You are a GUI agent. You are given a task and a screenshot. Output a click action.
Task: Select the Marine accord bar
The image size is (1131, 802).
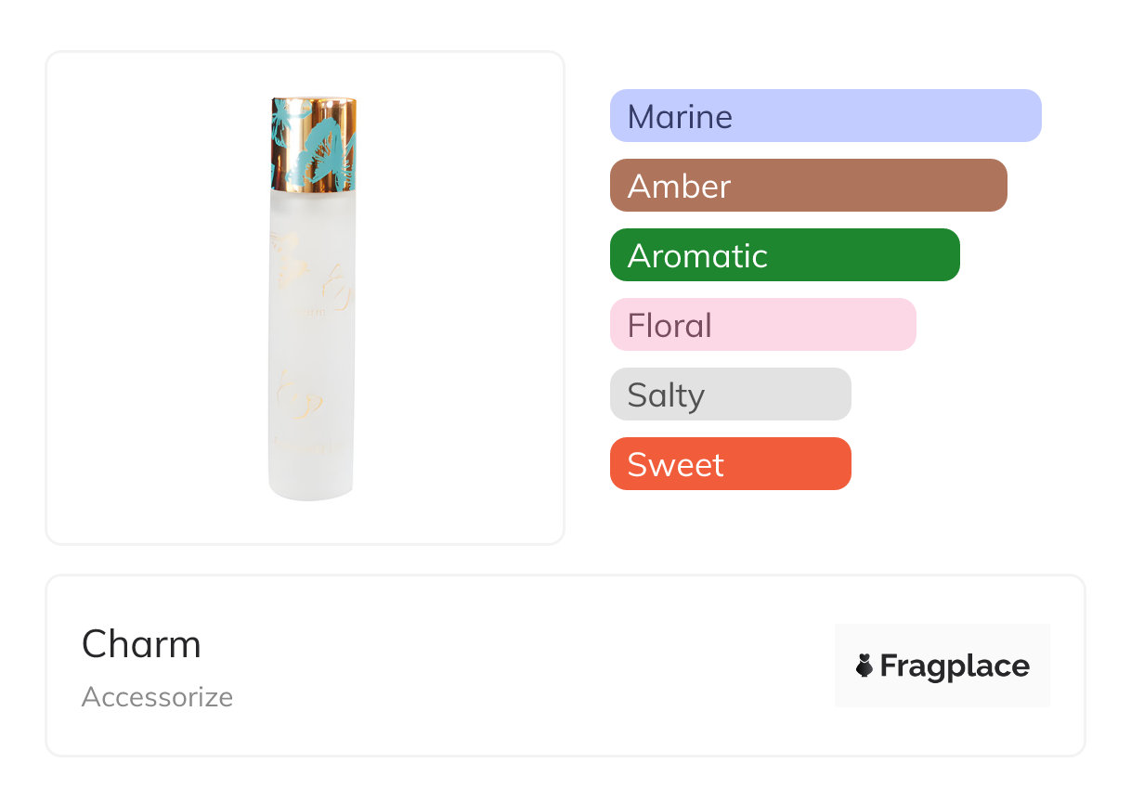[x=825, y=116]
